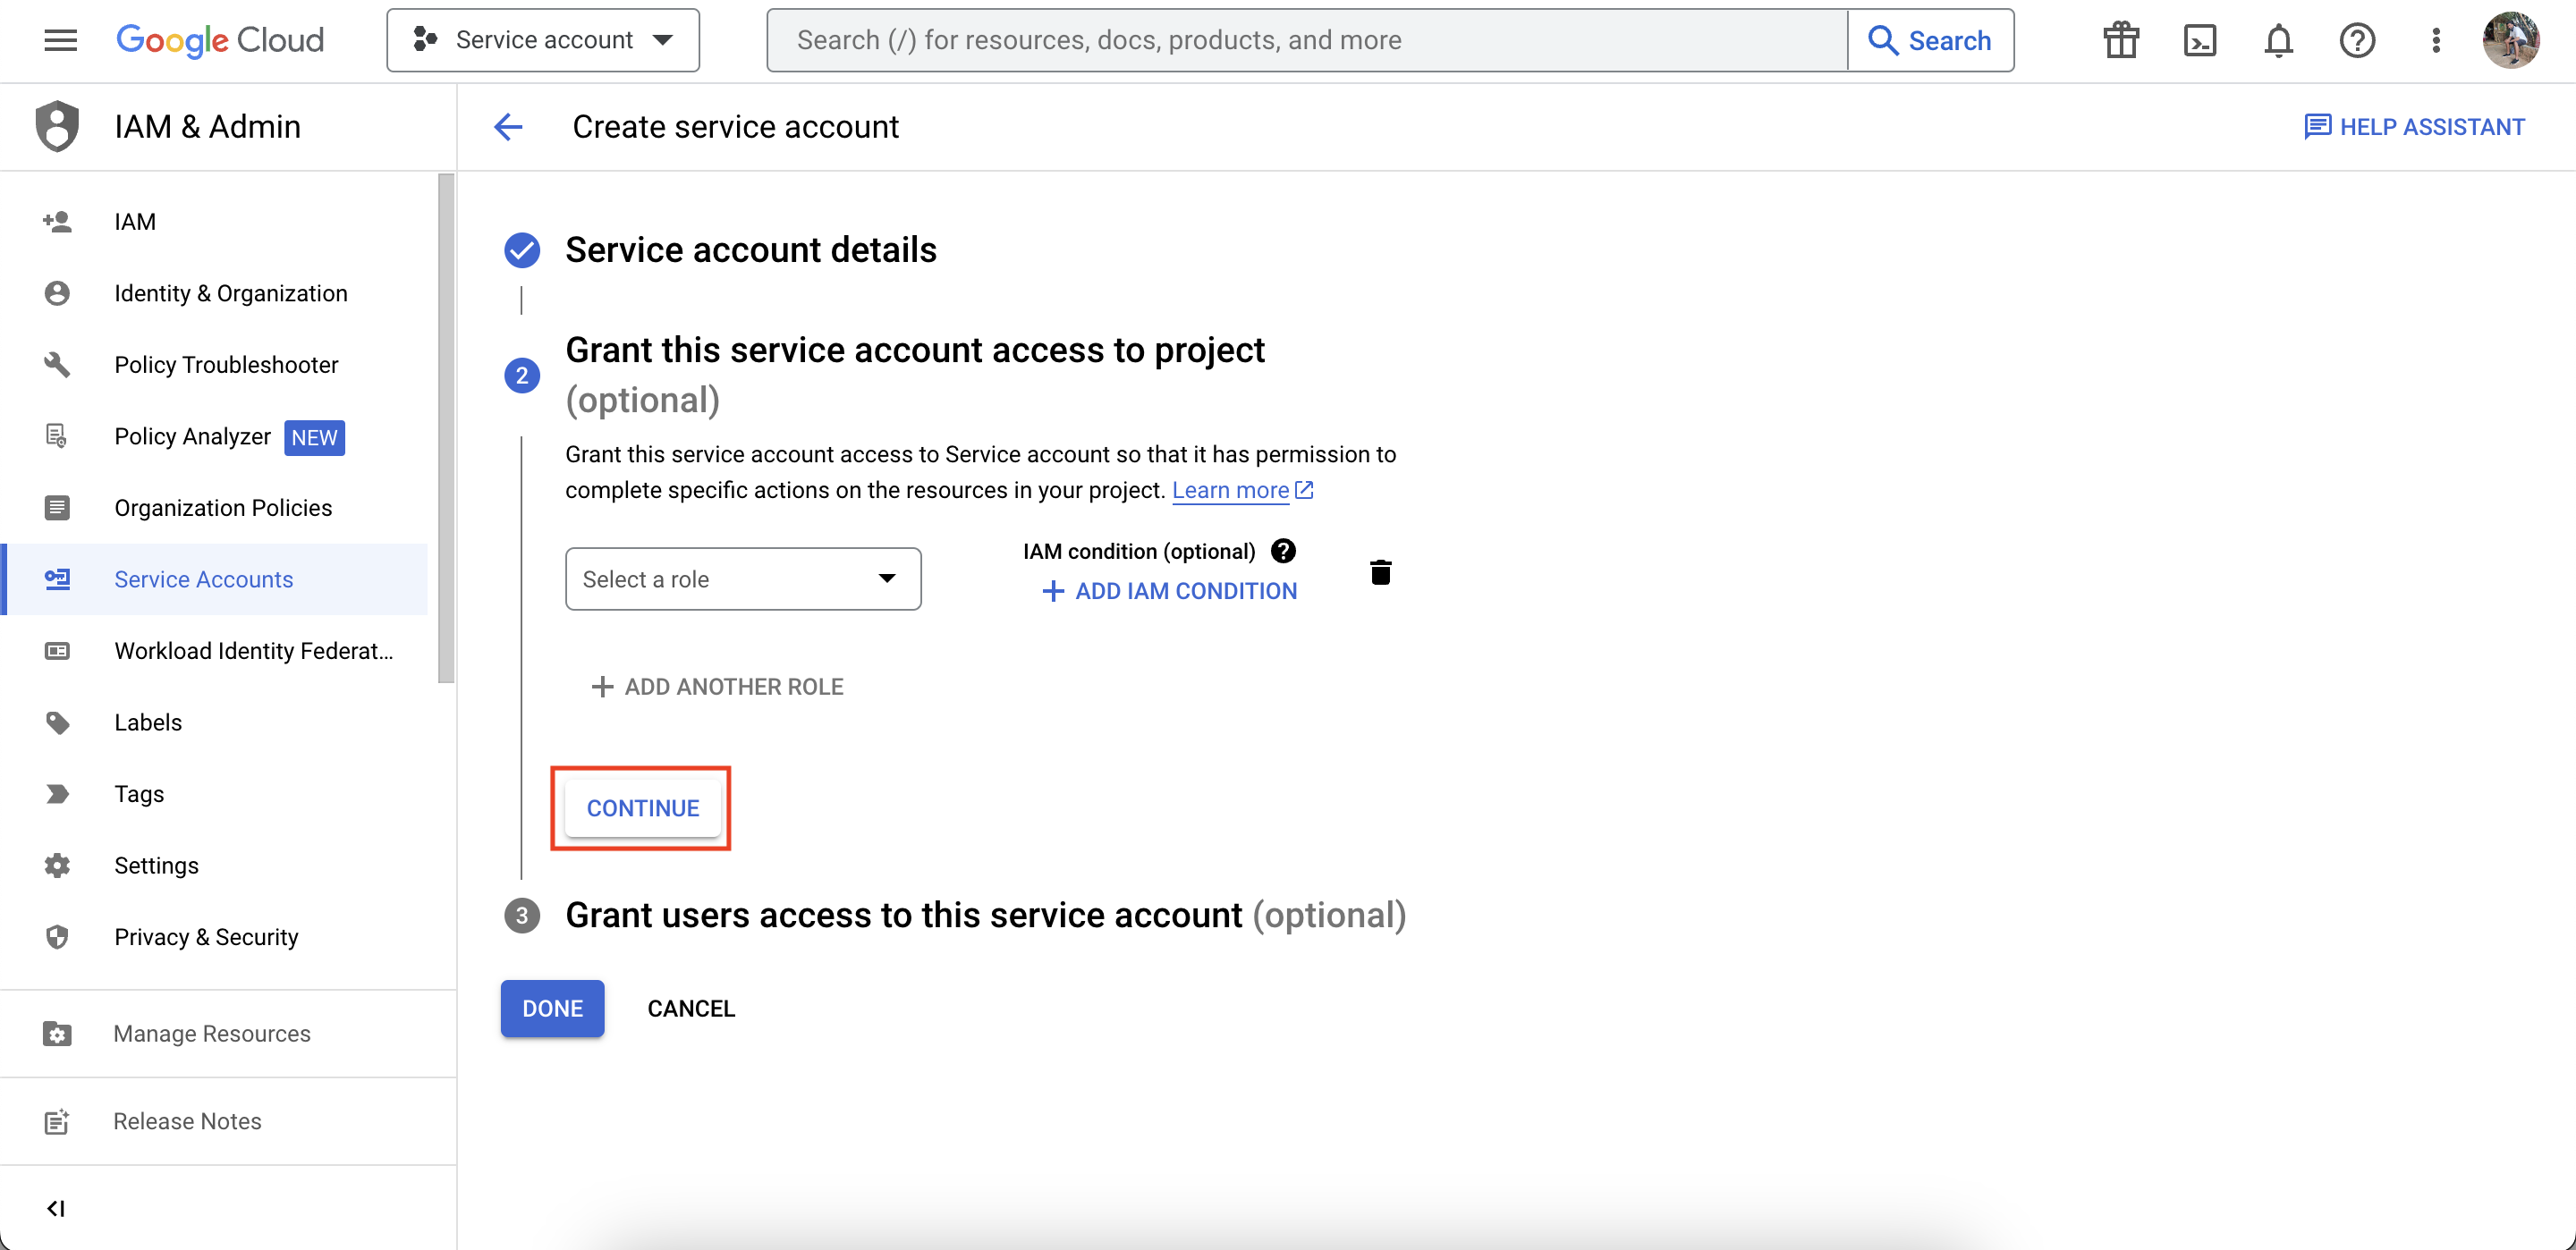This screenshot has width=2576, height=1250.
Task: Click the sidebar vertical scrollbar
Action: [446, 428]
